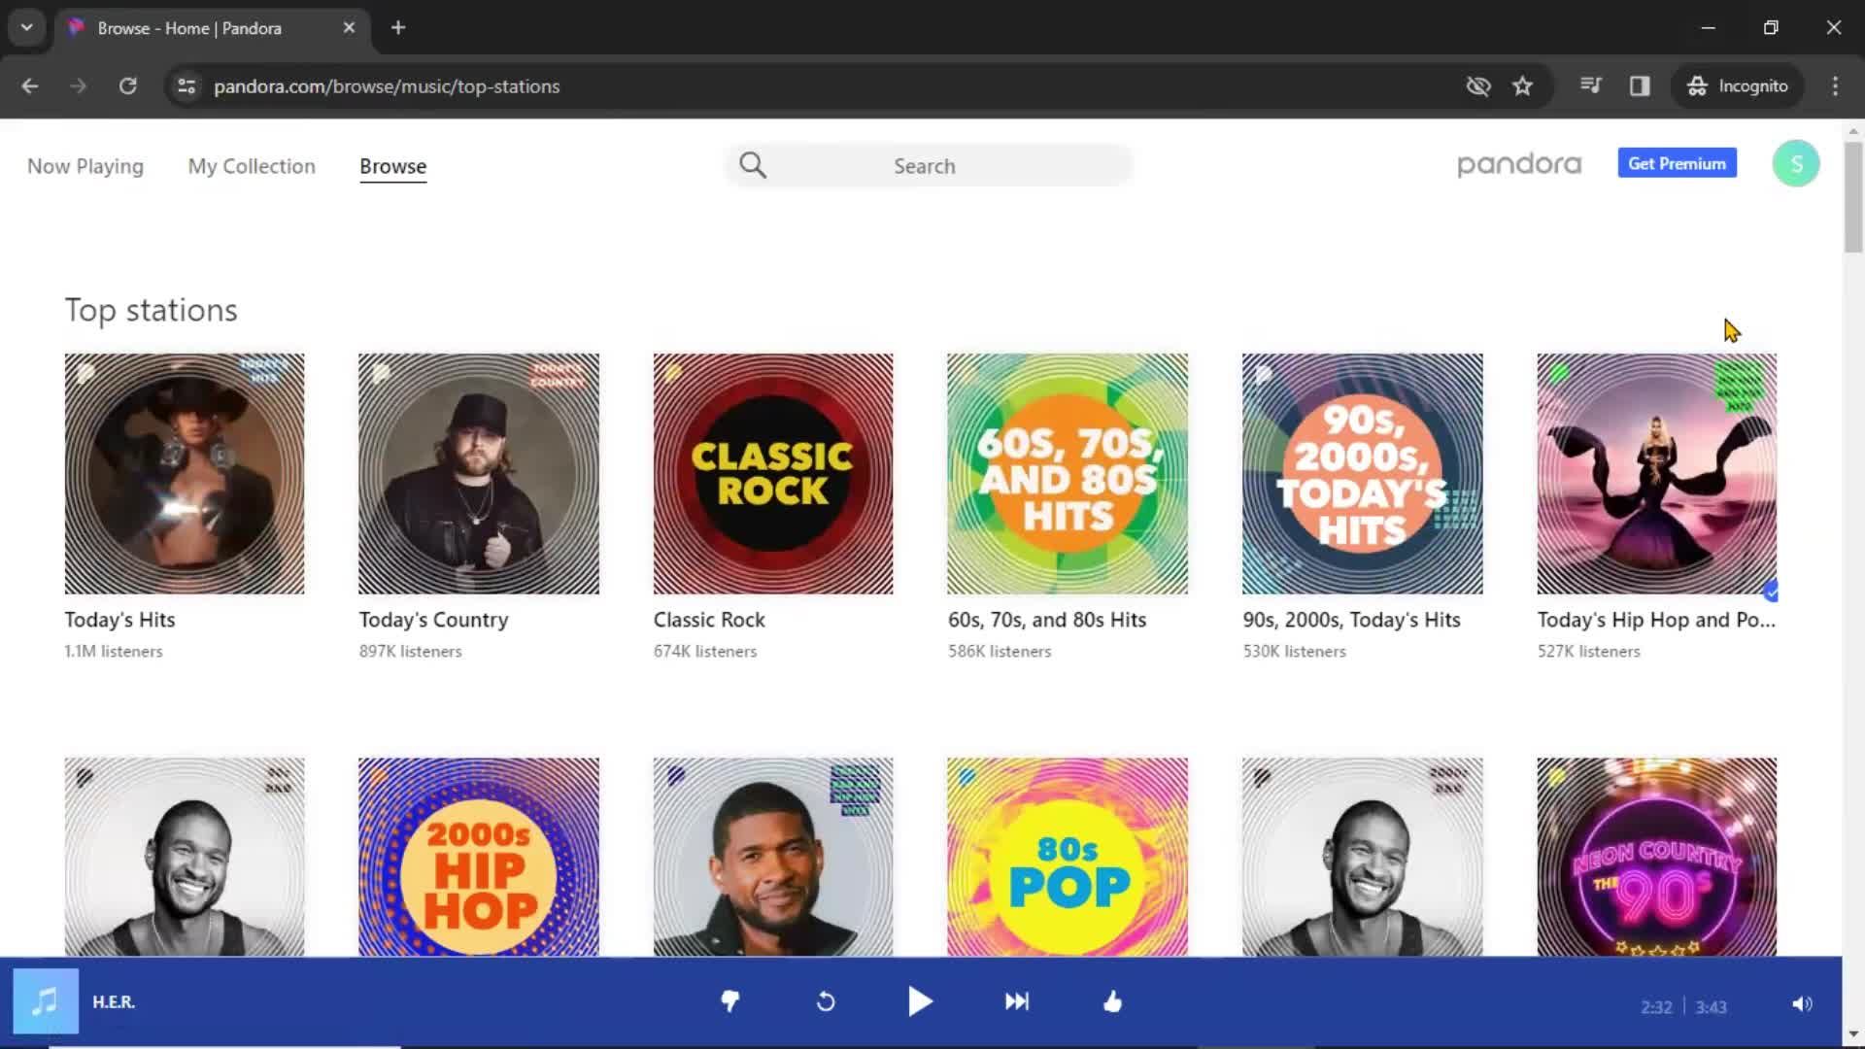
Task: Click the pandora logo
Action: coord(1519,164)
